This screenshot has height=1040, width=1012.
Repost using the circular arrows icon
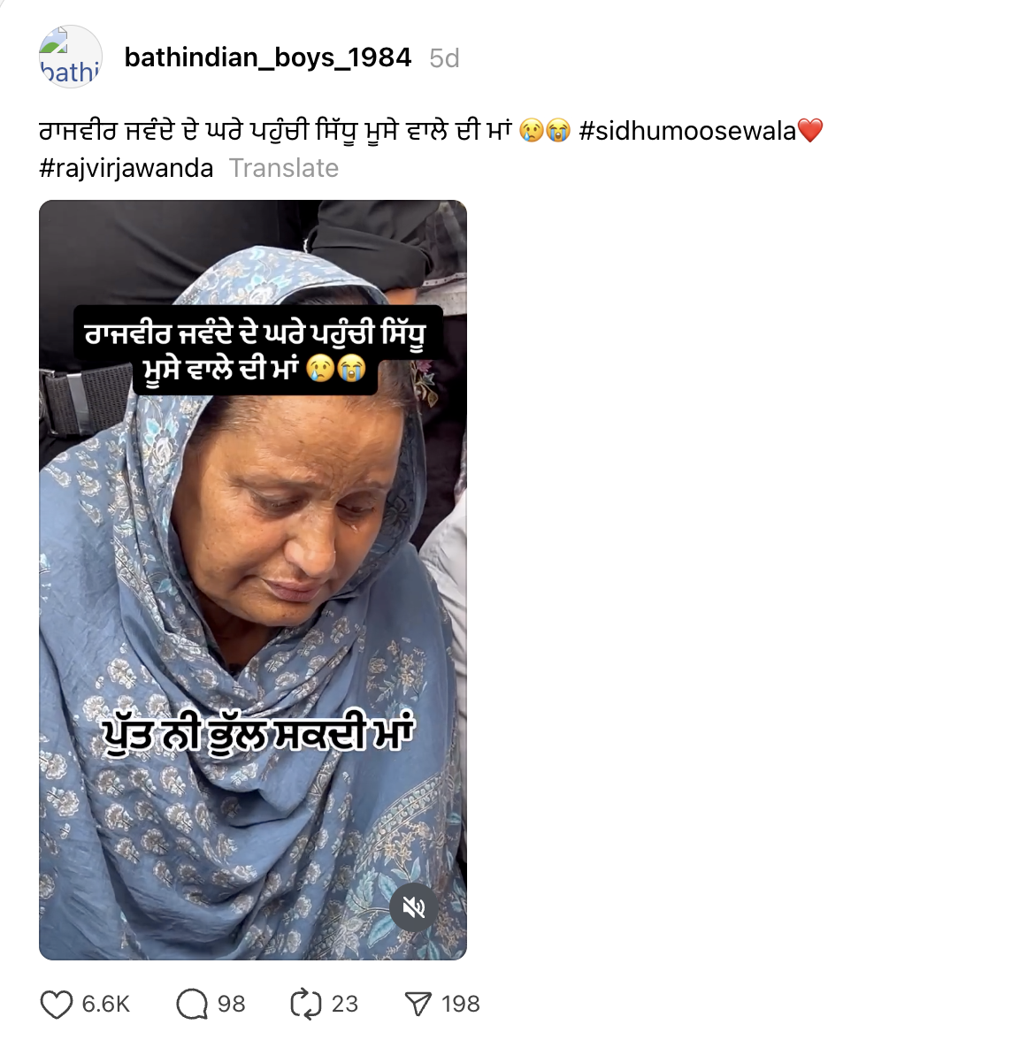click(x=306, y=1004)
